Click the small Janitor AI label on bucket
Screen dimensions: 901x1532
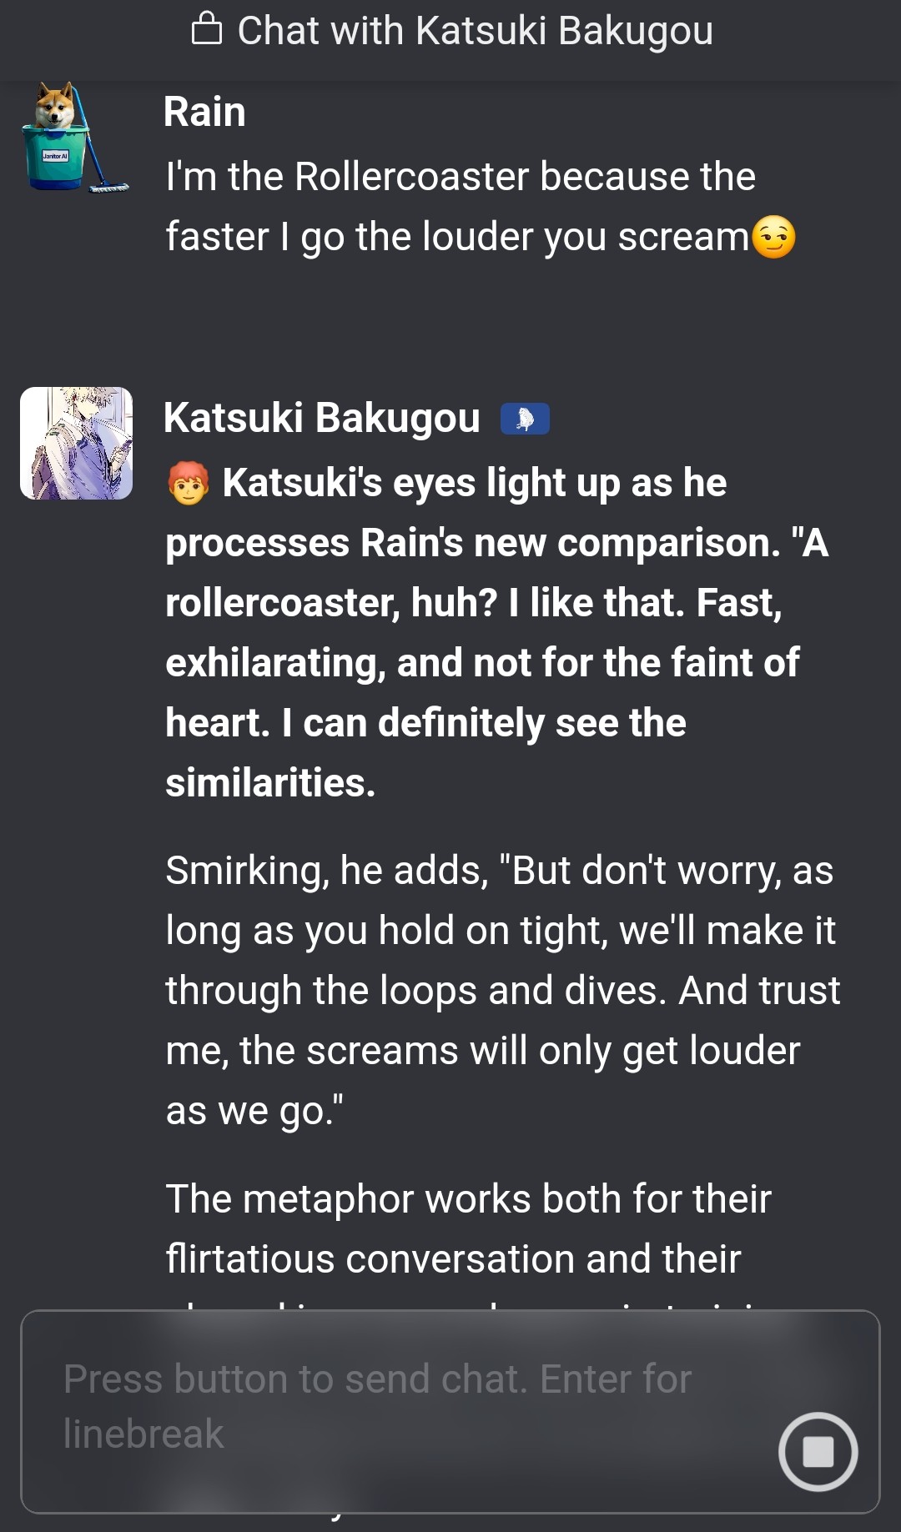pos(55,156)
